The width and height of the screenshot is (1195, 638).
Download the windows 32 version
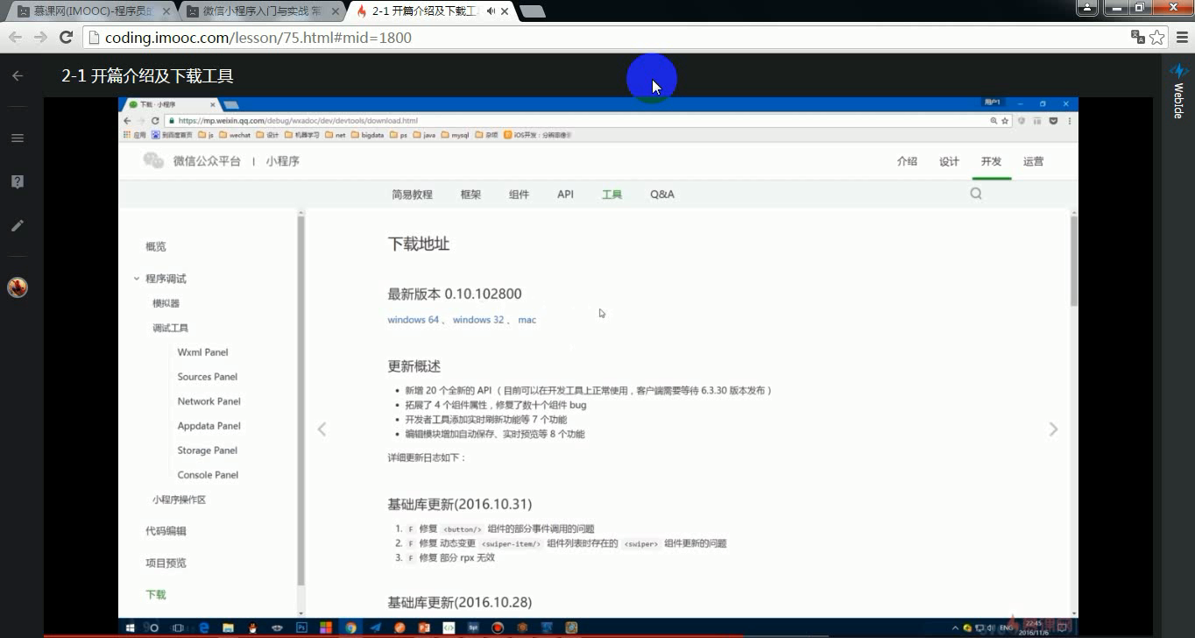(x=478, y=320)
